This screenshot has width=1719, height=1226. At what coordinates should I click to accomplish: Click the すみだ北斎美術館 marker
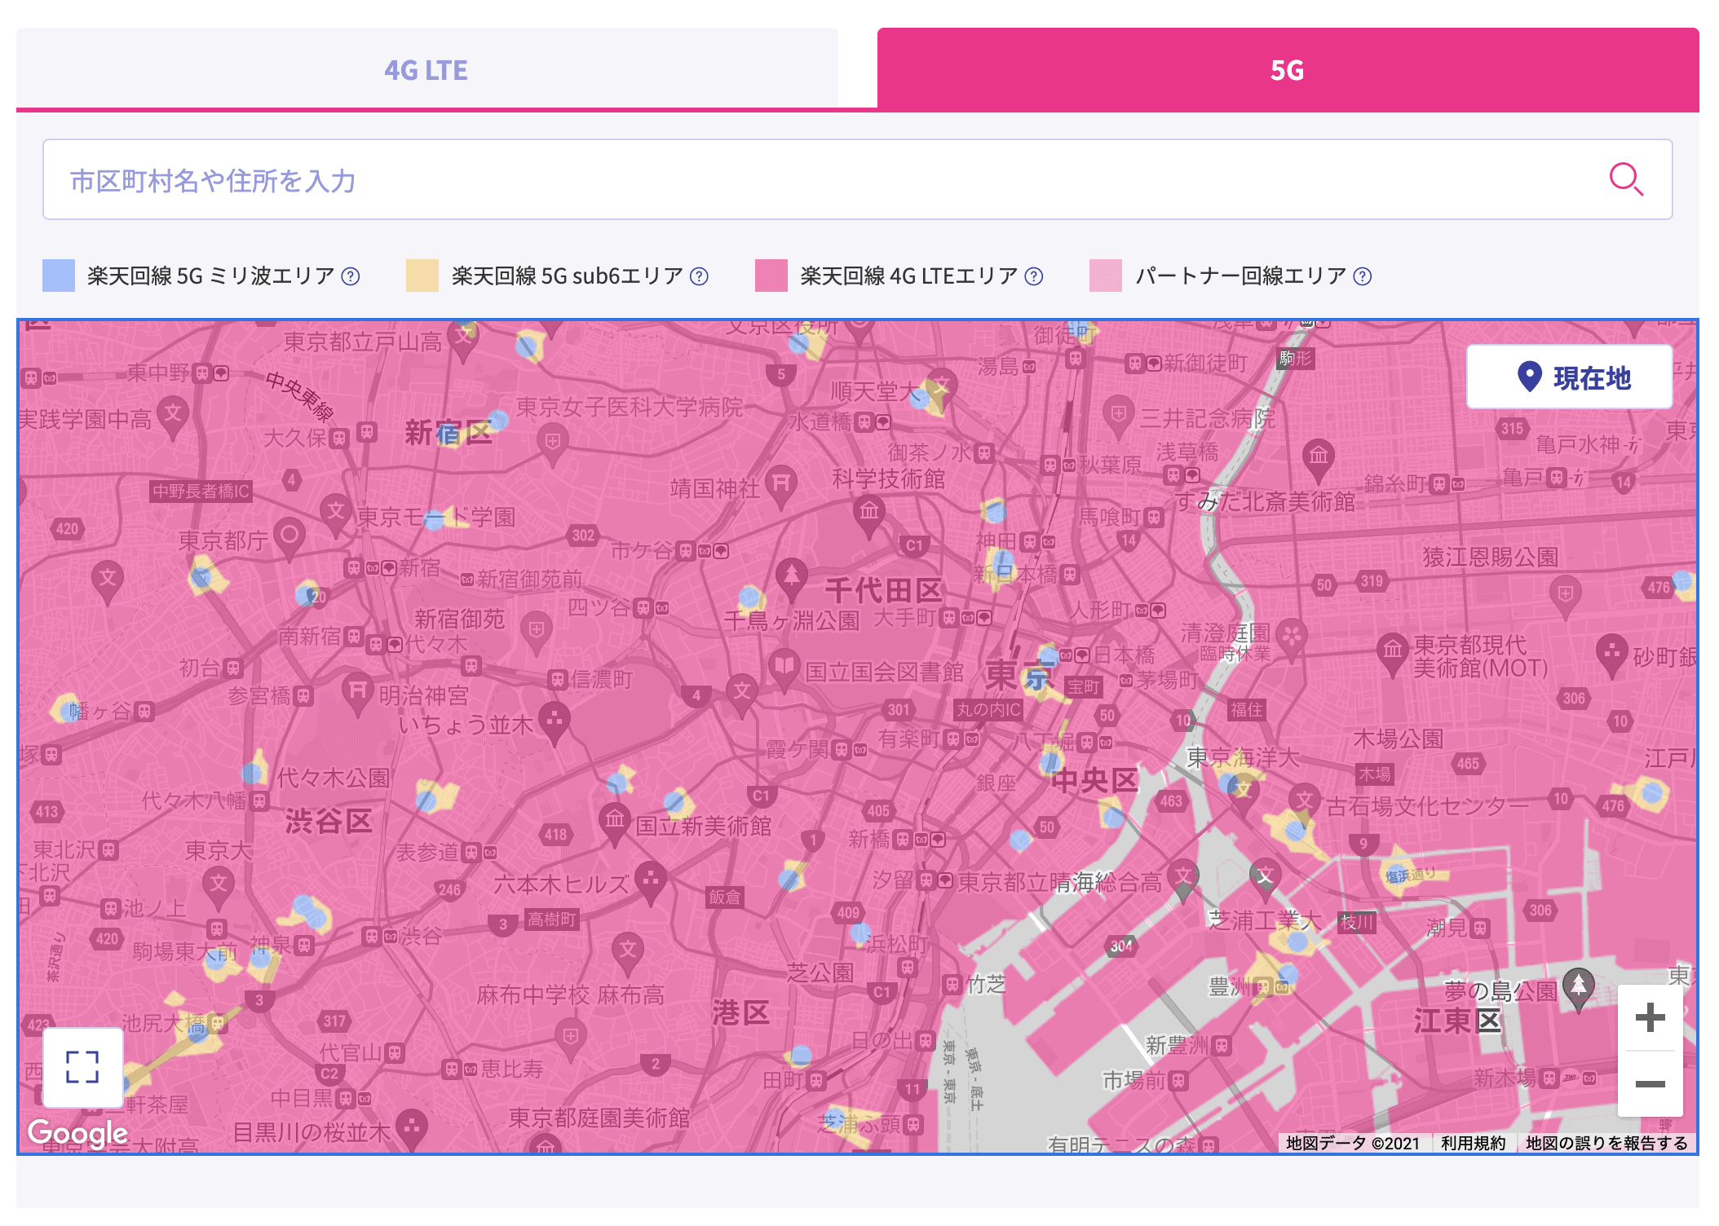click(x=1319, y=459)
